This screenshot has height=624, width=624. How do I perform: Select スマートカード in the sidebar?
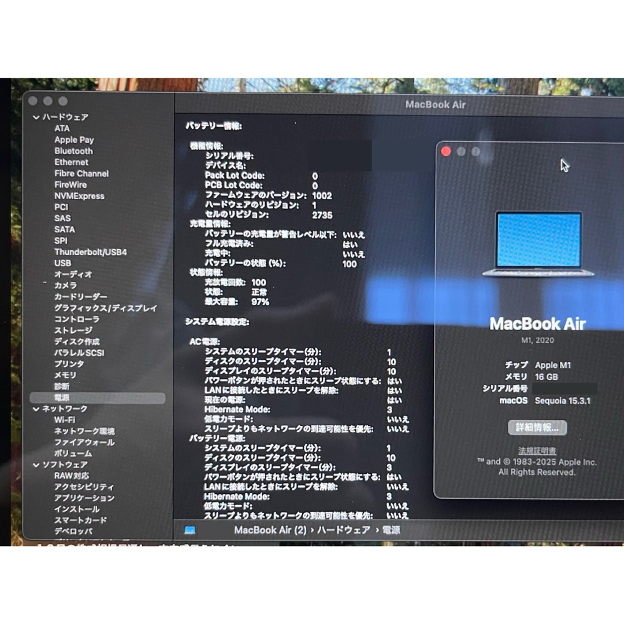(x=81, y=521)
